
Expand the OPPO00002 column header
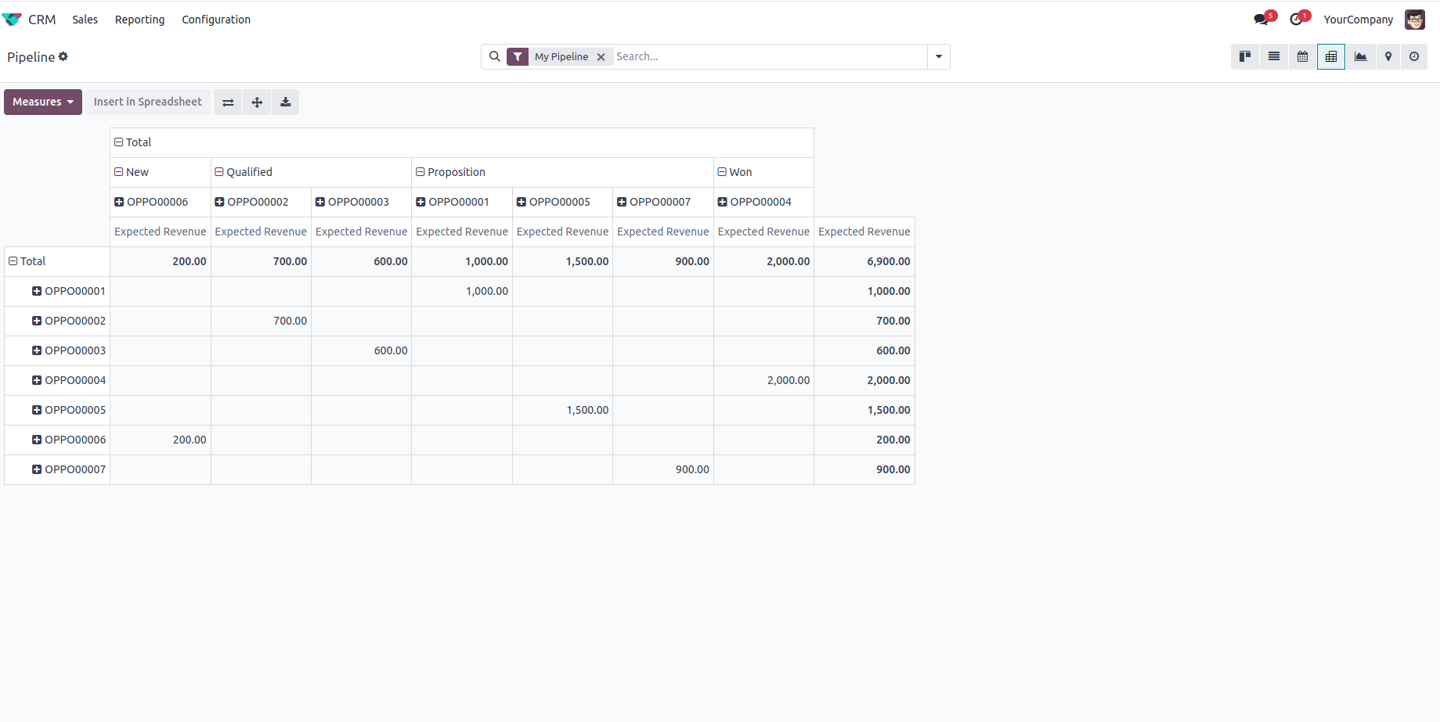pos(261,202)
